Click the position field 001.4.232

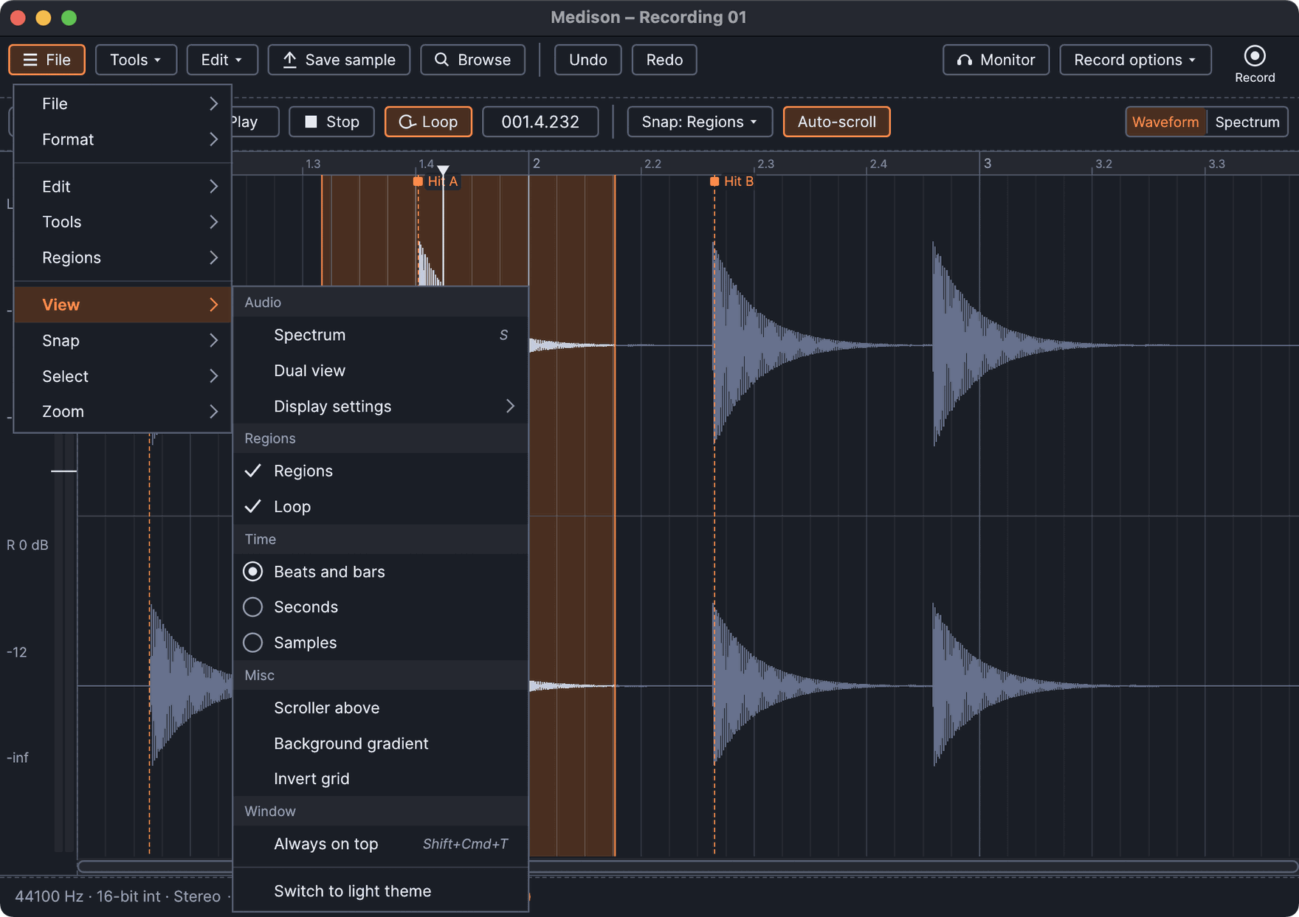point(540,122)
